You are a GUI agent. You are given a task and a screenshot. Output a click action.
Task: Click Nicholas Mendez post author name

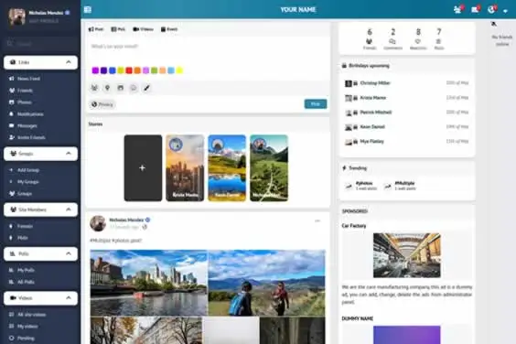(x=126, y=220)
